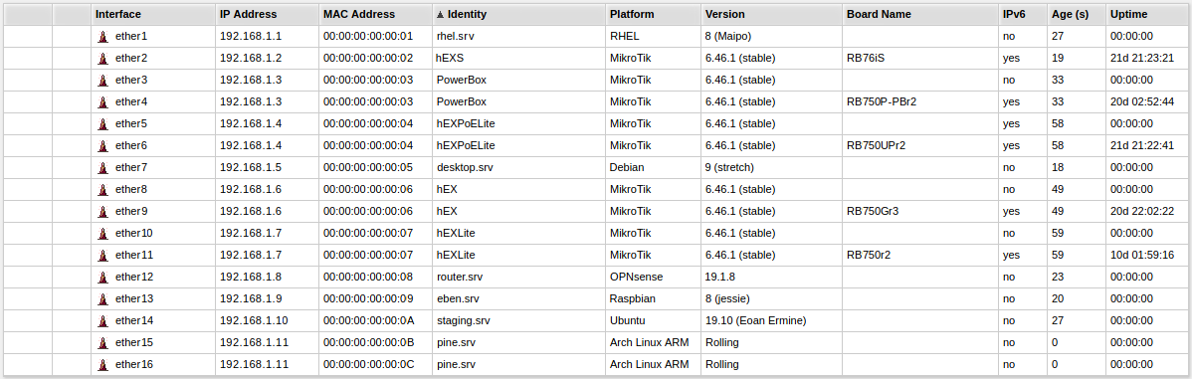
Task: Click IP address 192.168.1.5
Action: pyautogui.click(x=250, y=168)
